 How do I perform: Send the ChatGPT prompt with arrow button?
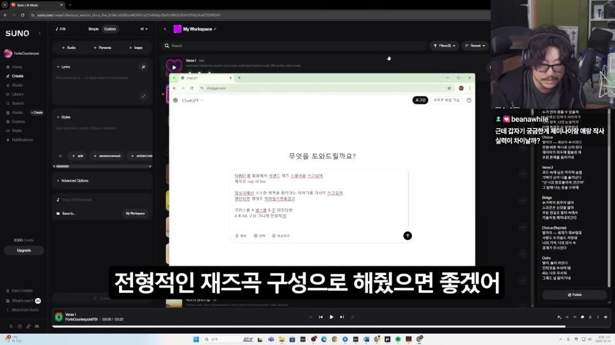[407, 236]
